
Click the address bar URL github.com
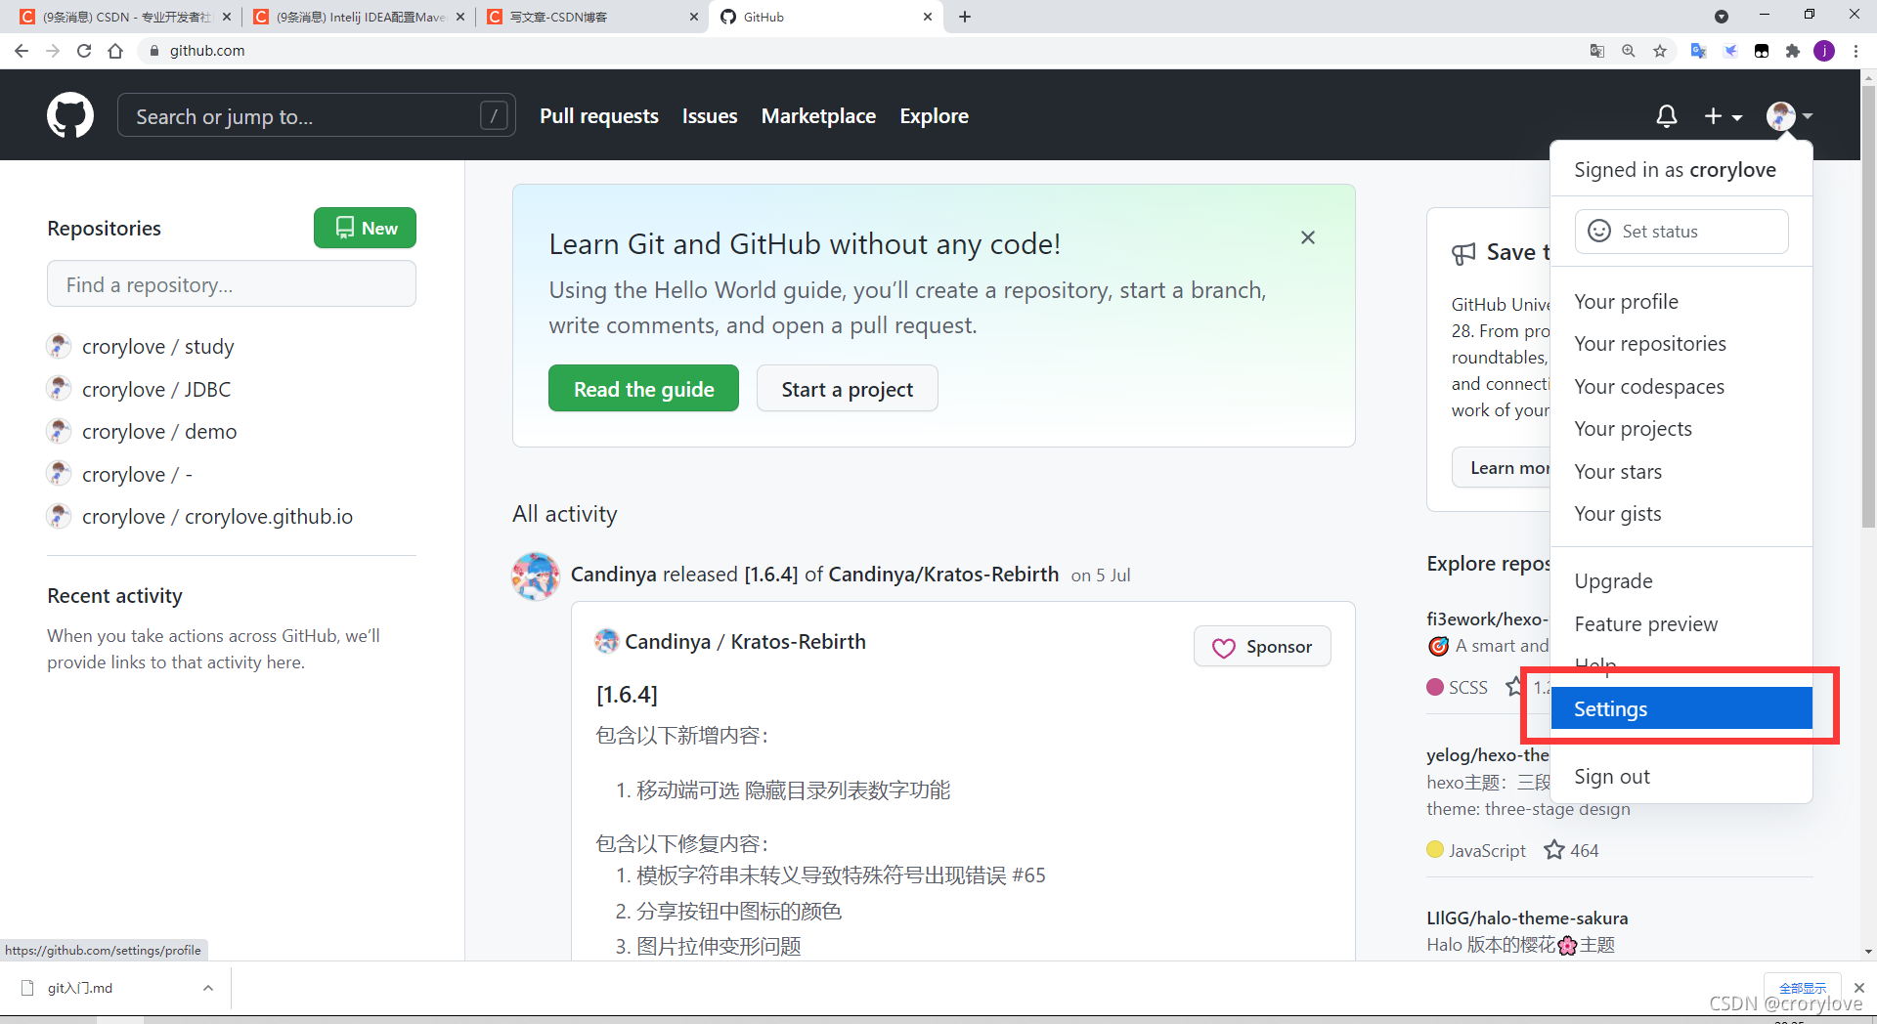pos(207,51)
